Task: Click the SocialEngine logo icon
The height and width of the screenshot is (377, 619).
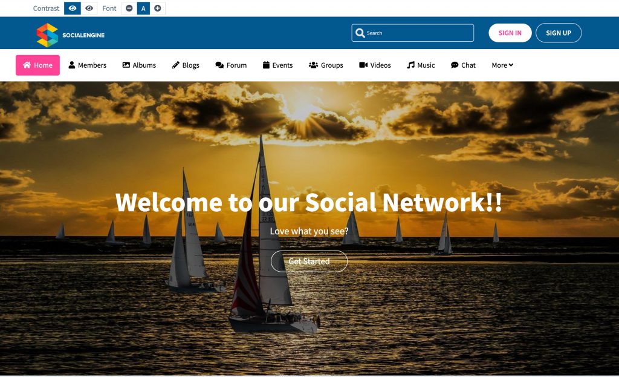Action: coord(47,35)
